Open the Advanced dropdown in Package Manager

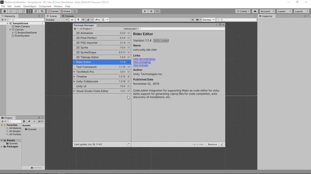(131, 29)
